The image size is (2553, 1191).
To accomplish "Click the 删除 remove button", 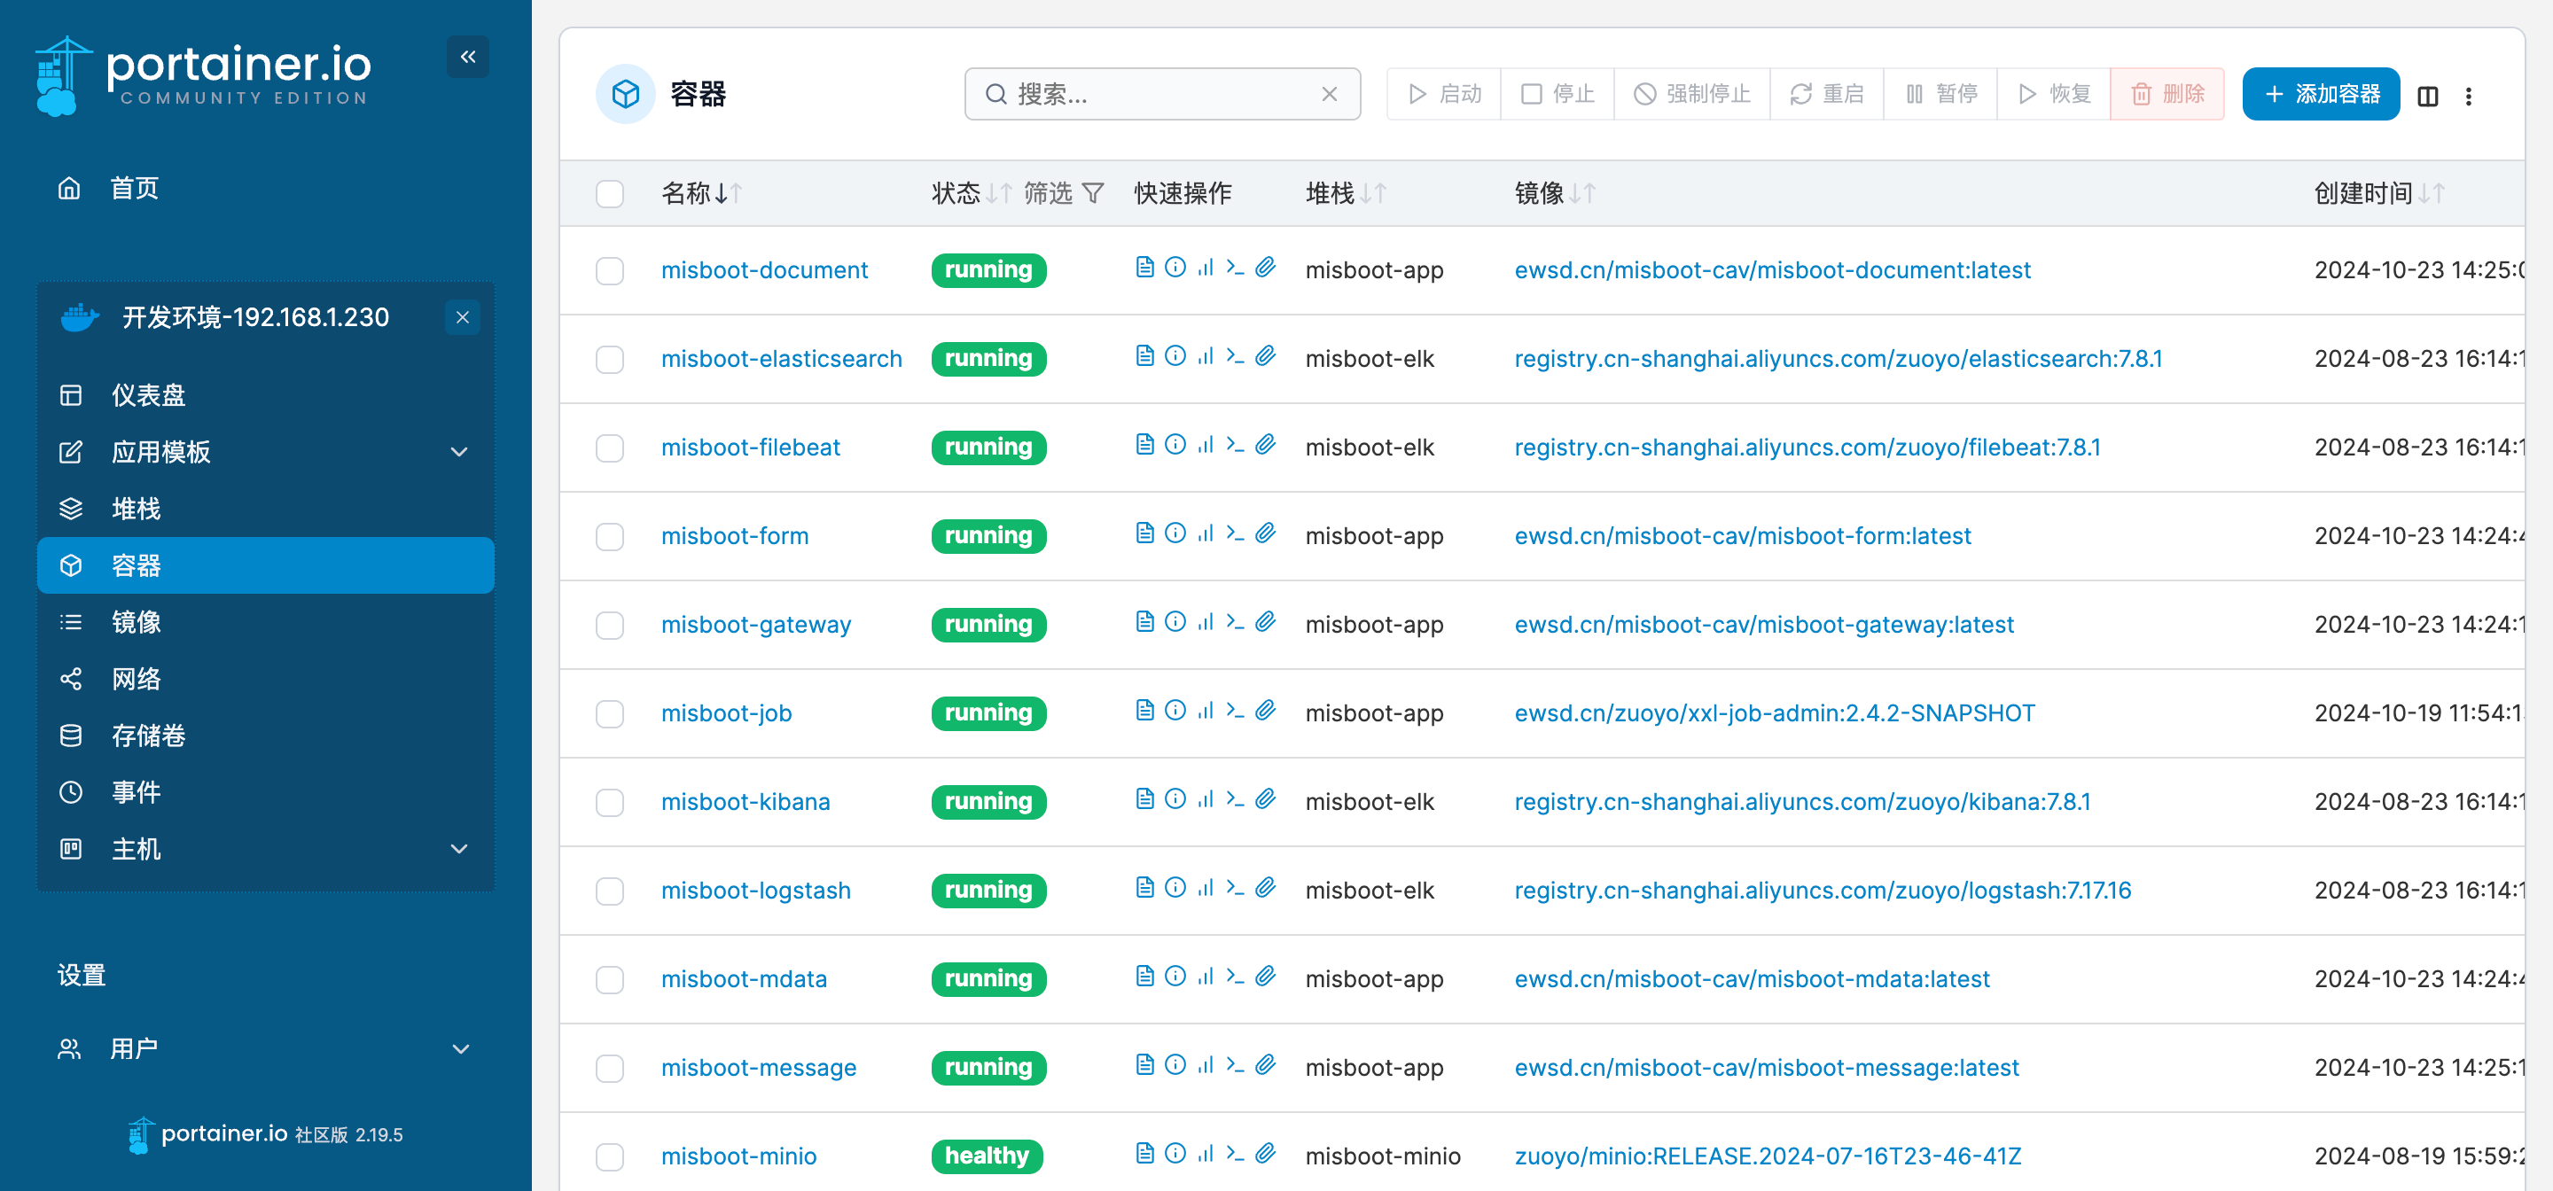I will click(2167, 94).
